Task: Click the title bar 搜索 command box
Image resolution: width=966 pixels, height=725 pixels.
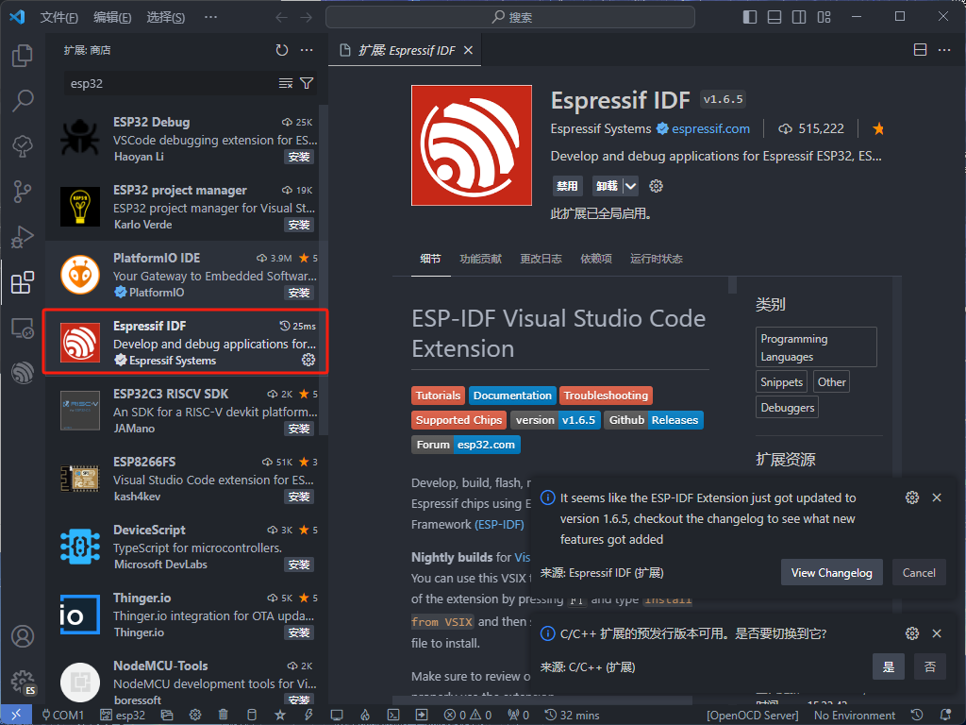Action: click(510, 17)
